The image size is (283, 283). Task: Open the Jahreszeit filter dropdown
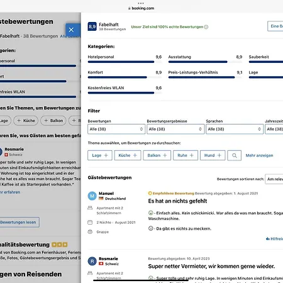pos(274,129)
